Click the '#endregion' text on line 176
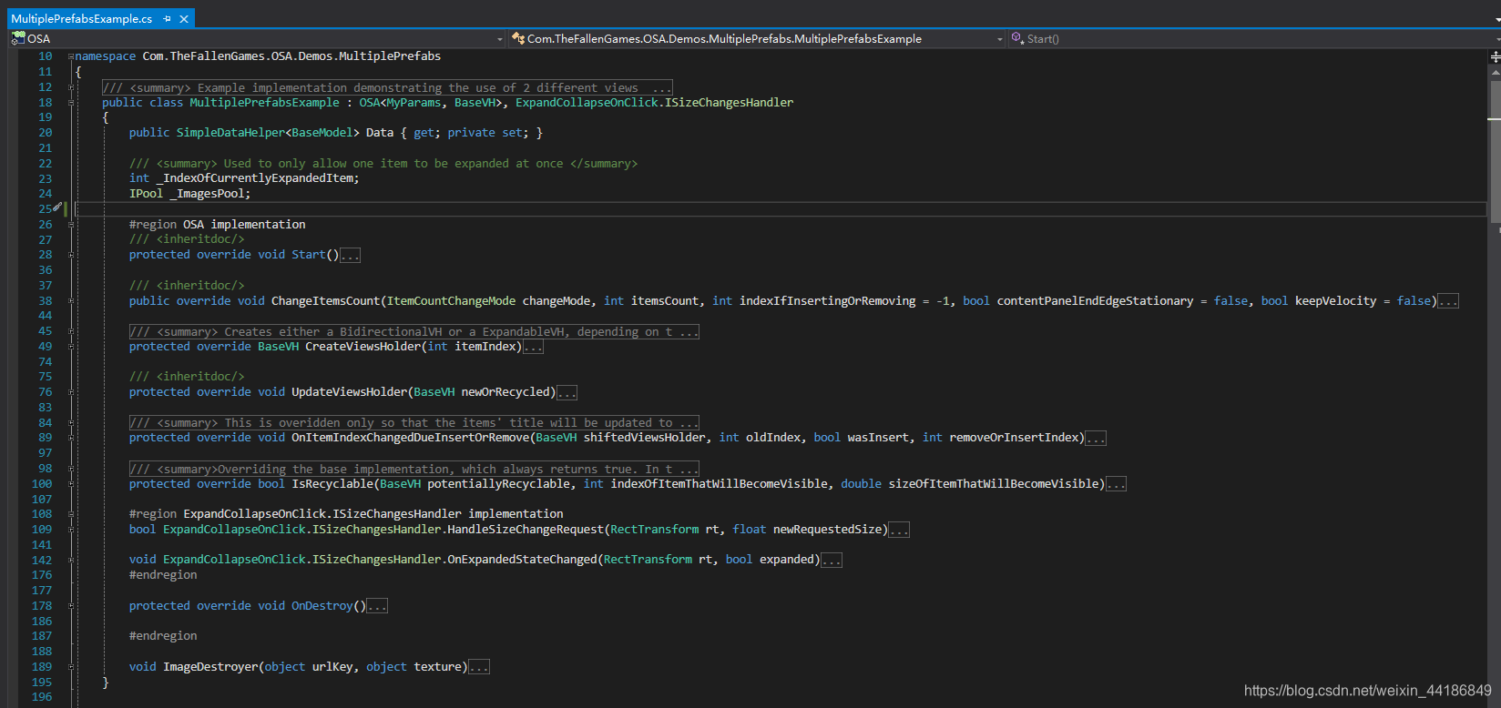Viewport: 1501px width, 708px height. tap(163, 575)
